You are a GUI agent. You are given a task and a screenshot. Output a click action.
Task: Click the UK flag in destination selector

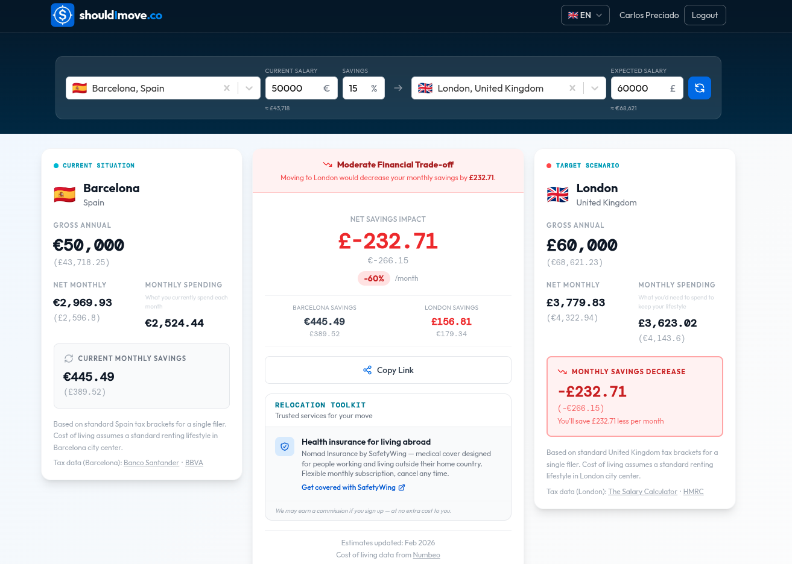coord(425,88)
